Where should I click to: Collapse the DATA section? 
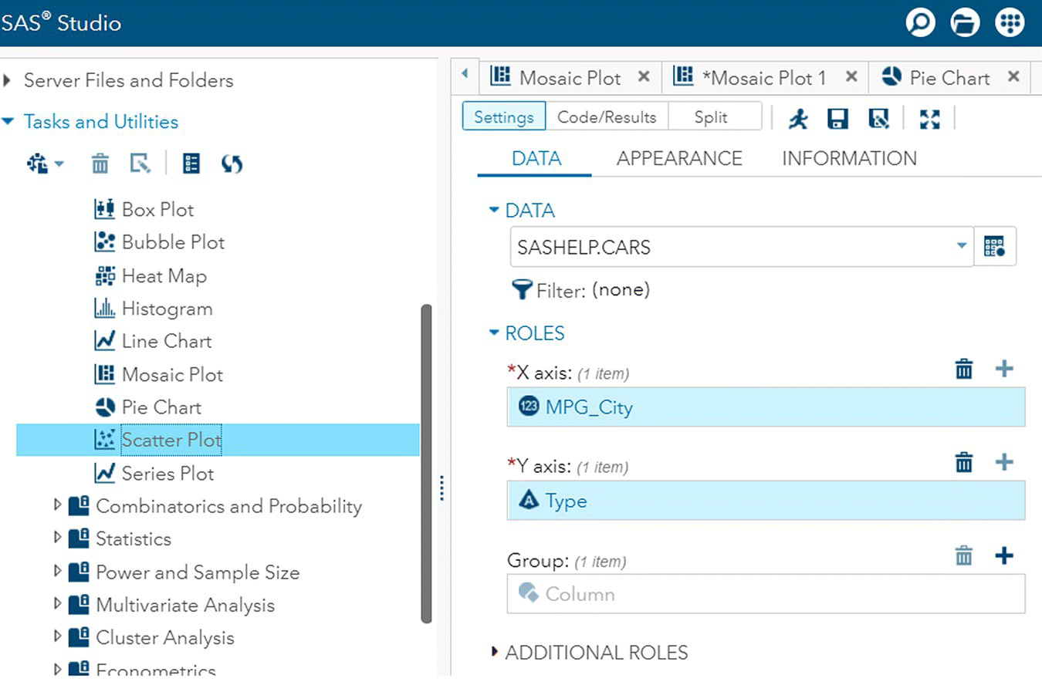(x=494, y=210)
